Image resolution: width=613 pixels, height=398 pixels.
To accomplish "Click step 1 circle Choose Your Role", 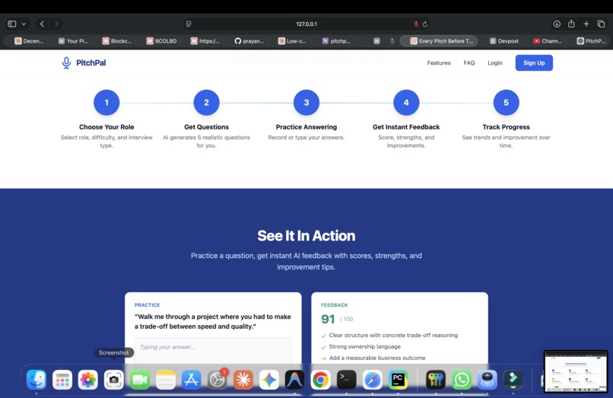I will (106, 103).
